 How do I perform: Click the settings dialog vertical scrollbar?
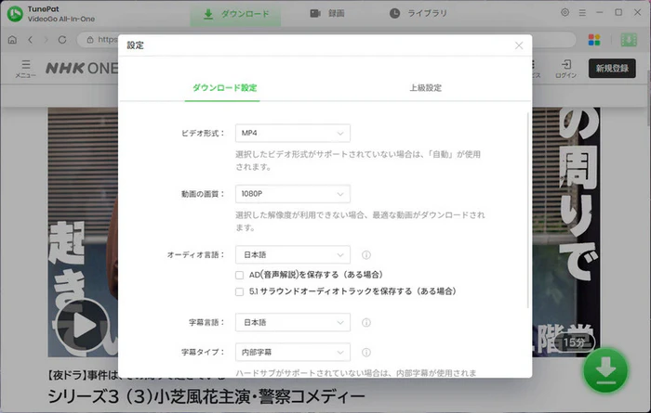(528, 210)
